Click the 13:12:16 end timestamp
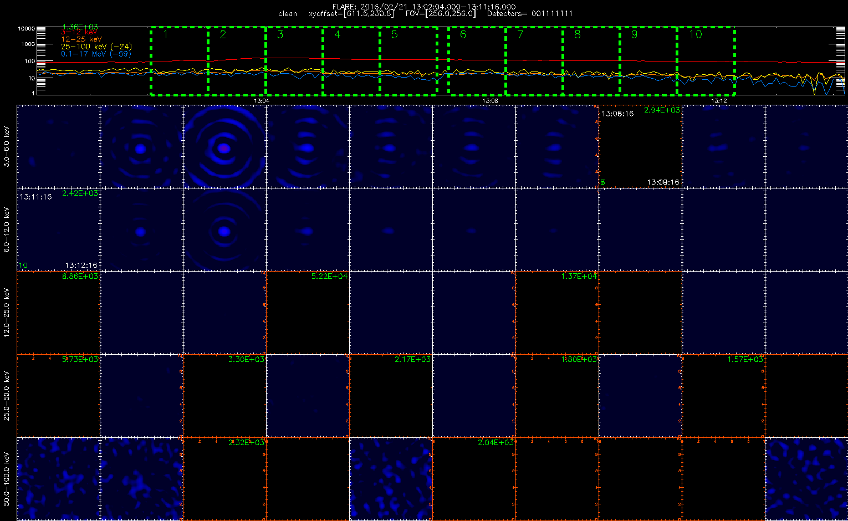This screenshot has height=521, width=848. [81, 265]
